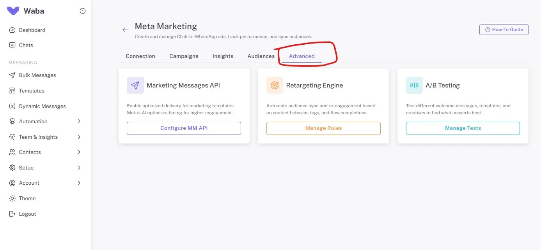Image resolution: width=541 pixels, height=250 pixels.
Task: Click the A/B Testing icon
Action: click(414, 85)
